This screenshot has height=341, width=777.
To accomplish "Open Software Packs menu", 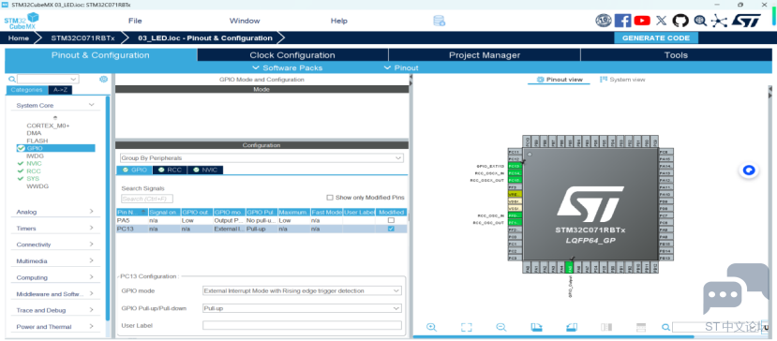I will pyautogui.click(x=288, y=67).
